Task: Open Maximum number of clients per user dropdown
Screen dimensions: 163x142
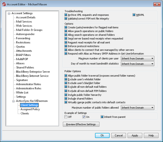Action: point(138,58)
